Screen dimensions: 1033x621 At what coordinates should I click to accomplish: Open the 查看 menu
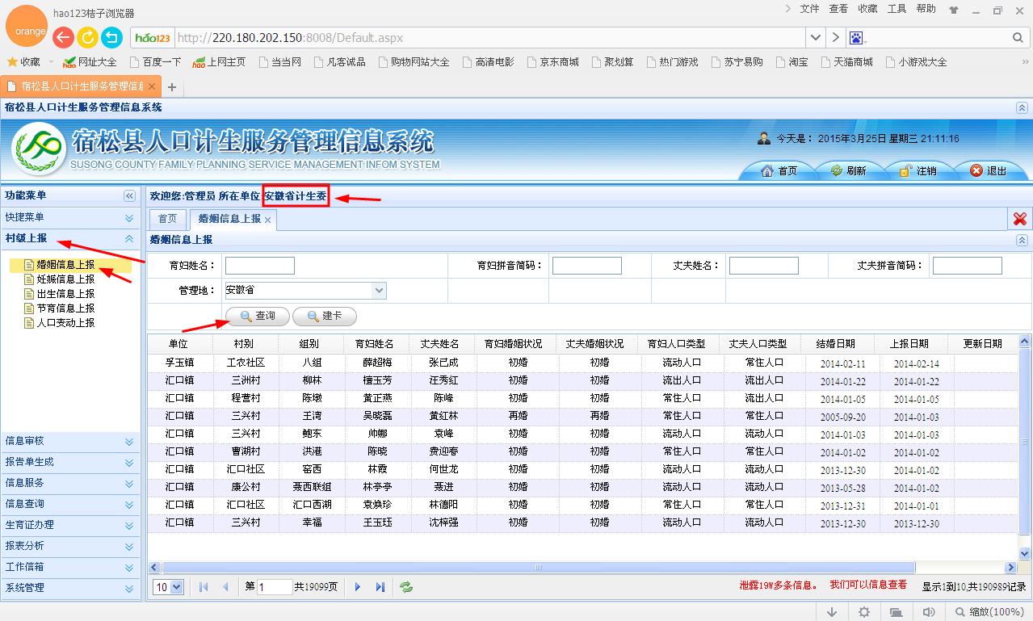[838, 9]
